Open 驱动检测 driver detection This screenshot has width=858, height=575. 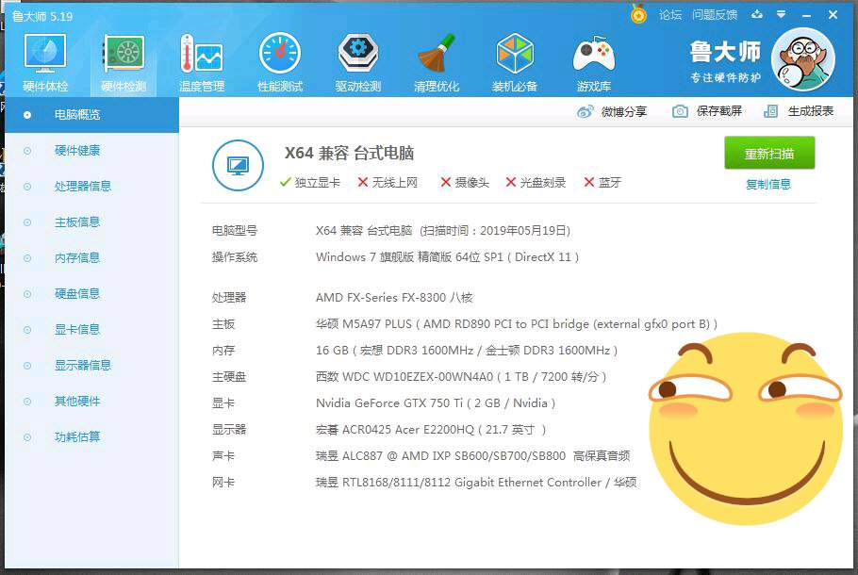tap(358, 63)
